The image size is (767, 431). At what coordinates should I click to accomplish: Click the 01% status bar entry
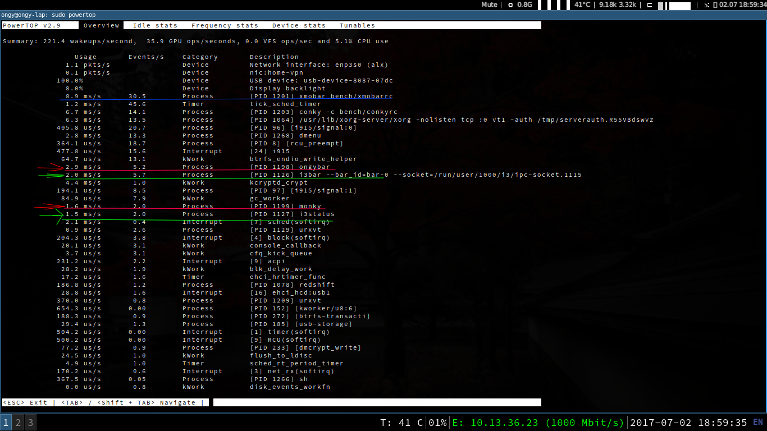tap(437, 423)
